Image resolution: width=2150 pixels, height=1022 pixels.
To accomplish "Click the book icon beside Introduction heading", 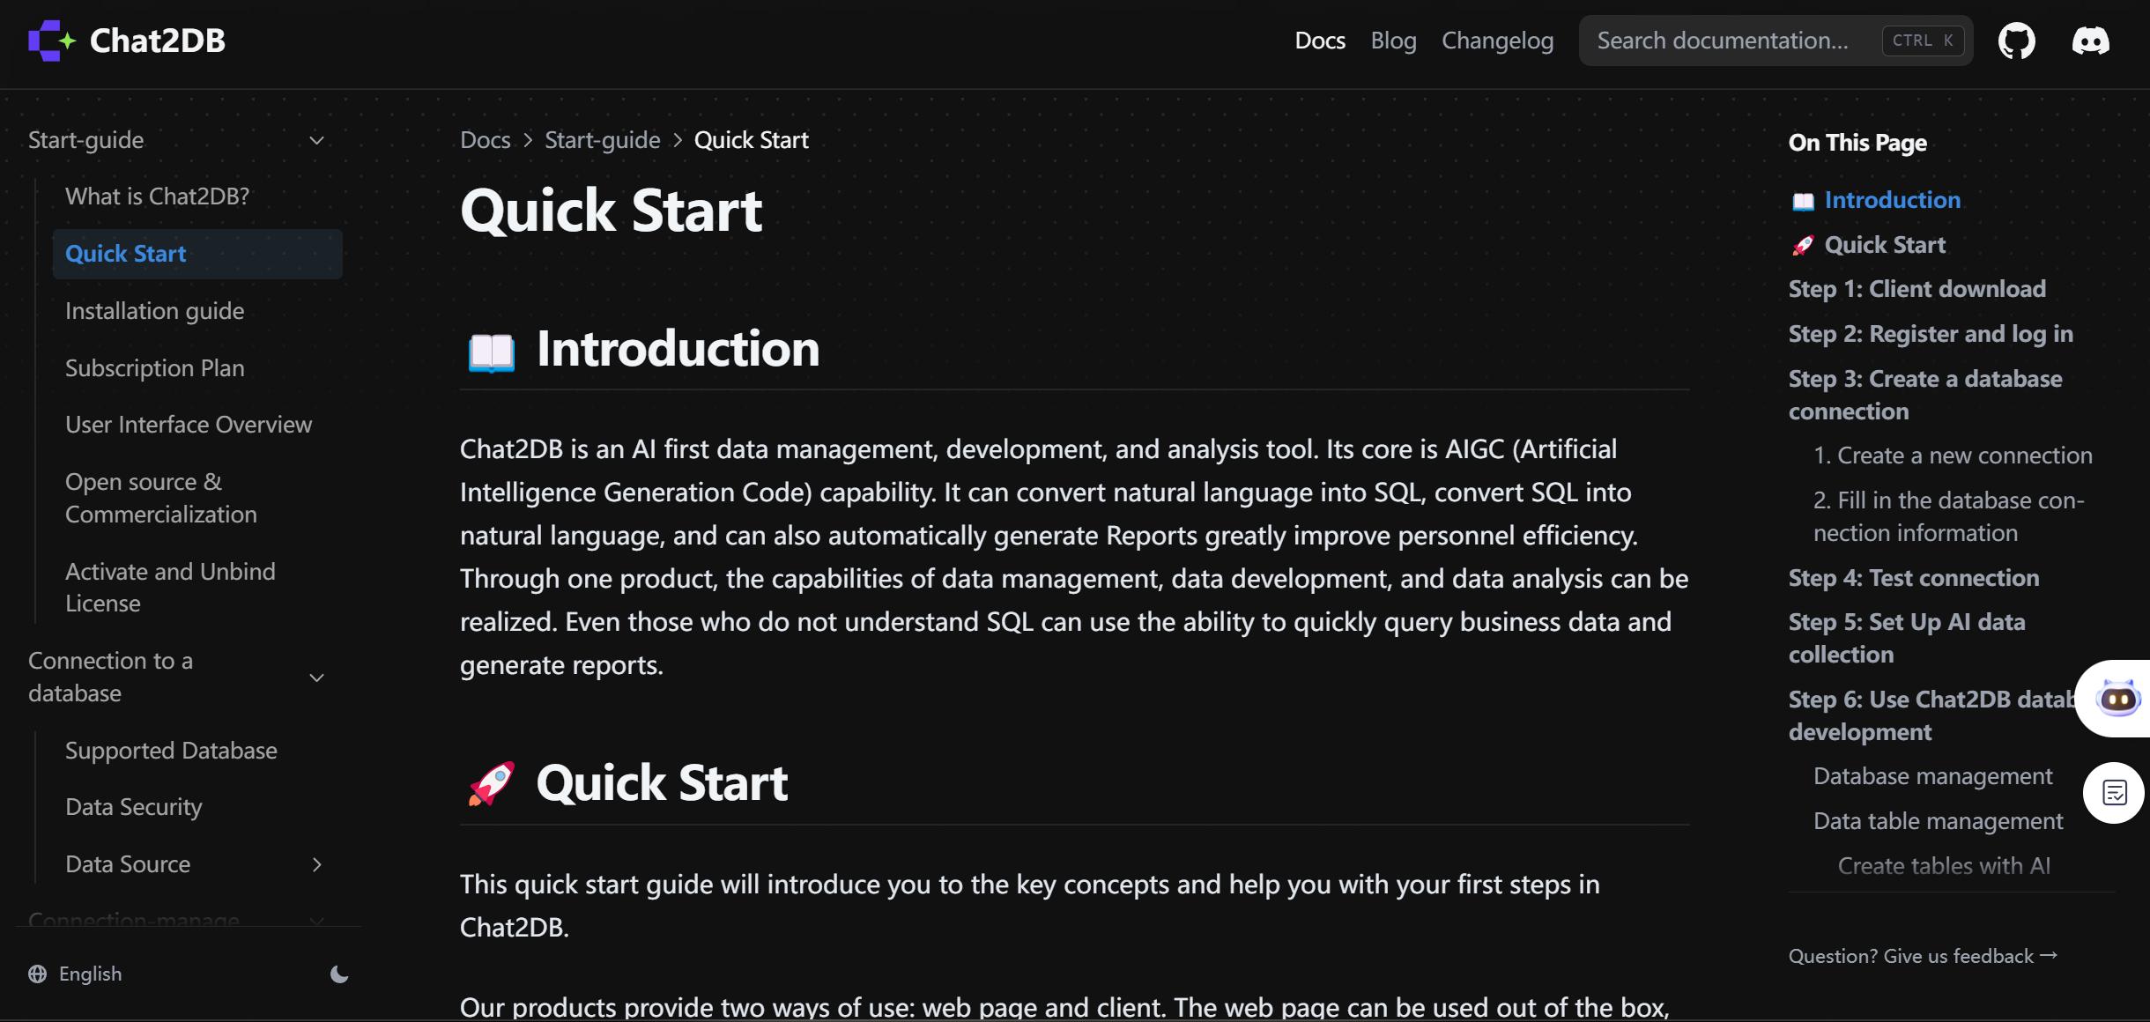I will (x=491, y=351).
